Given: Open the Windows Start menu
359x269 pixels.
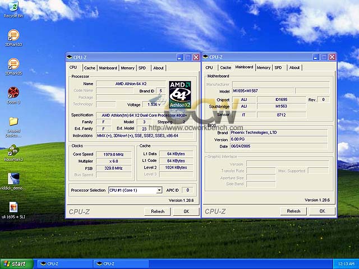Looking at the screenshot, I should click(16, 264).
